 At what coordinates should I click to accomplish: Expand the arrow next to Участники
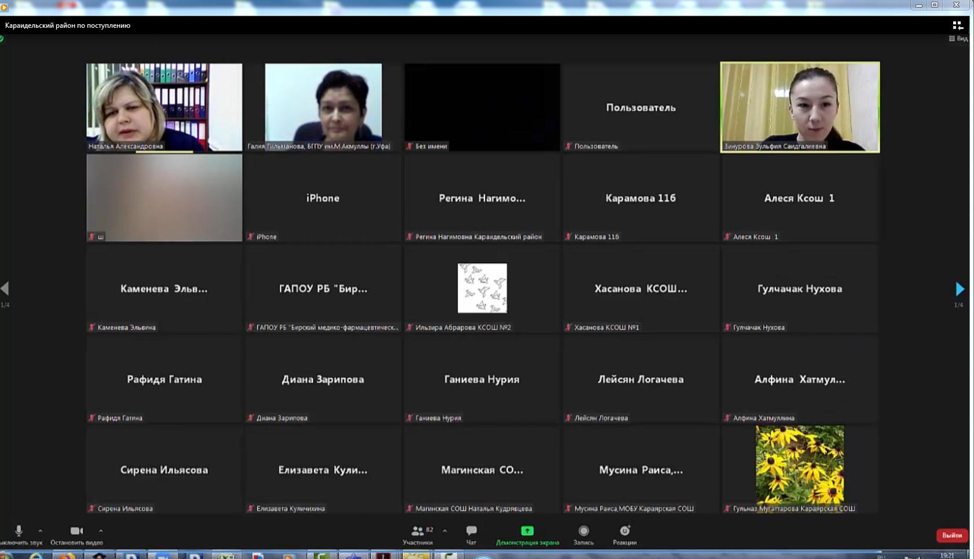pyautogui.click(x=445, y=531)
